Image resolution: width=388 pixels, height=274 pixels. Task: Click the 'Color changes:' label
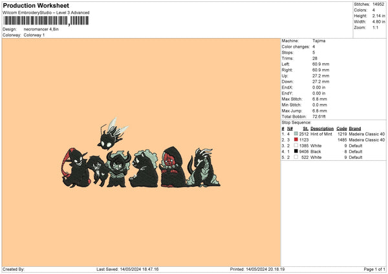tap(296, 47)
